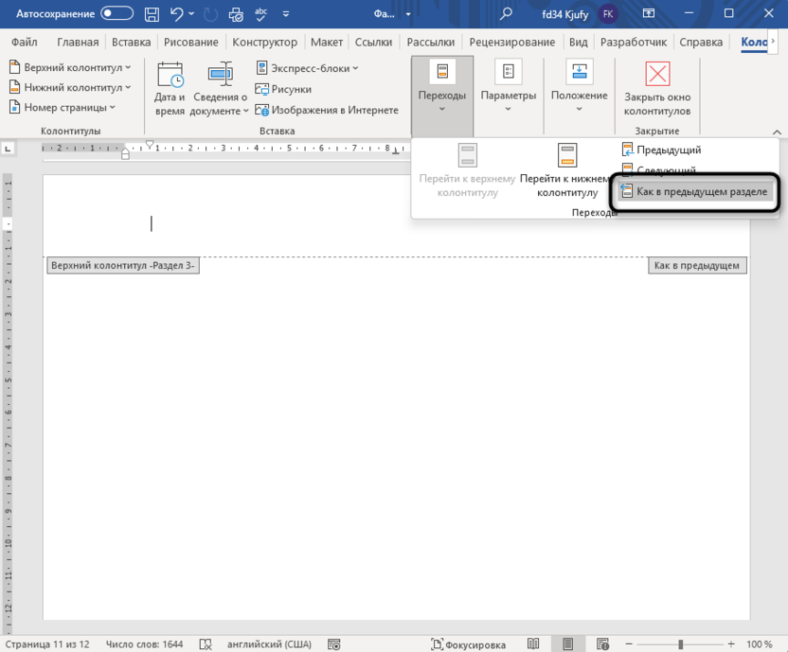Click Перейти к нижнему колонтитулу
This screenshot has height=652, width=788.
point(567,170)
